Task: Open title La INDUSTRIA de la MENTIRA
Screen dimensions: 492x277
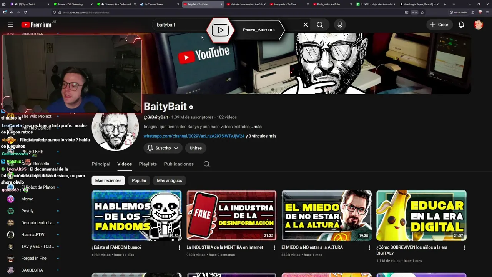Action: click(225, 247)
